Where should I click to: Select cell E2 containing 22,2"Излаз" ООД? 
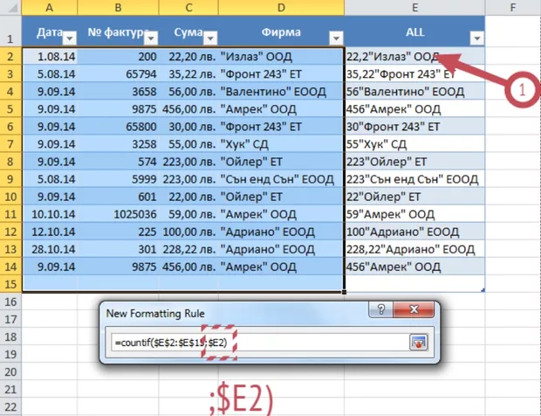point(414,57)
